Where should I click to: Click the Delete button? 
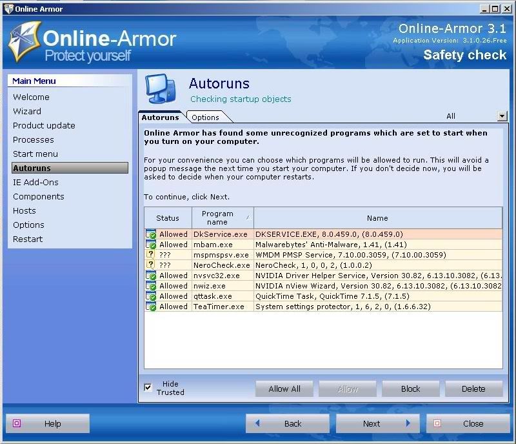(473, 388)
